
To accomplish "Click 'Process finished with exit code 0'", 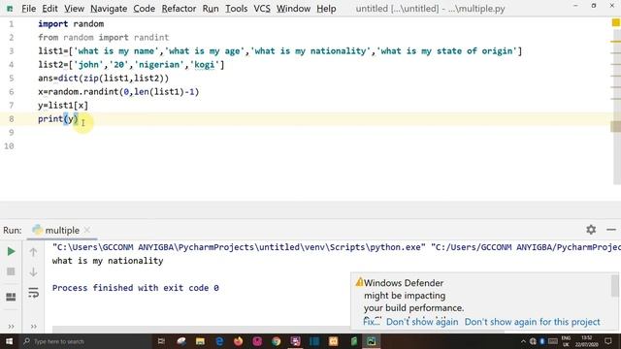I will [x=136, y=288].
